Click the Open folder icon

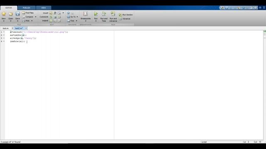click(x=11, y=14)
